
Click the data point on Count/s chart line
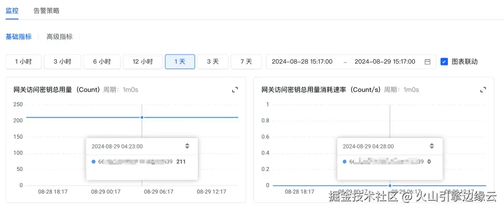[x=390, y=186]
